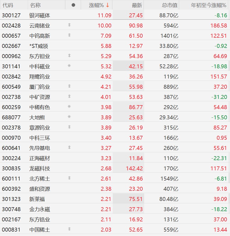Select stock code 002378
The image size is (230, 236).
11,128
